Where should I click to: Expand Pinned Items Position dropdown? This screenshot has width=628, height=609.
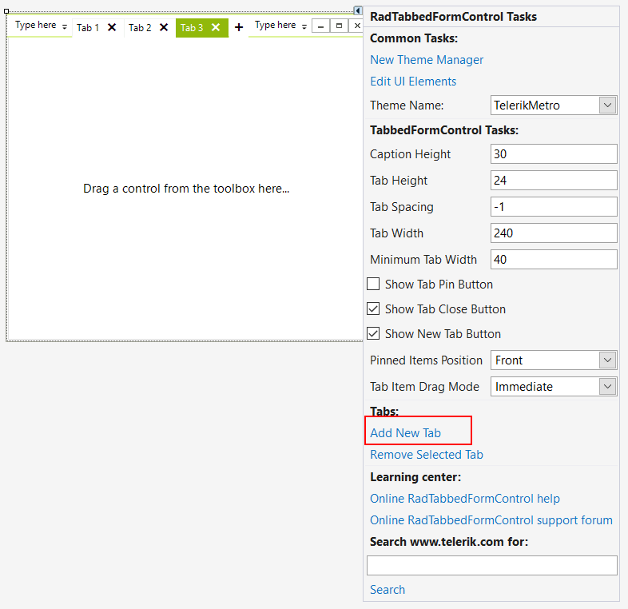[x=607, y=360]
